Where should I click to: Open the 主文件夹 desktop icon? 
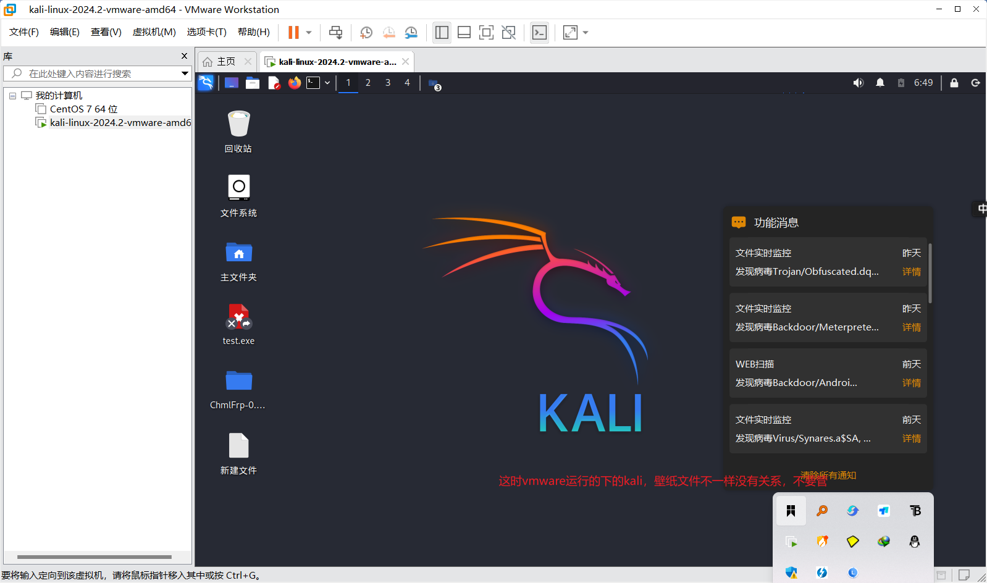[x=238, y=261]
